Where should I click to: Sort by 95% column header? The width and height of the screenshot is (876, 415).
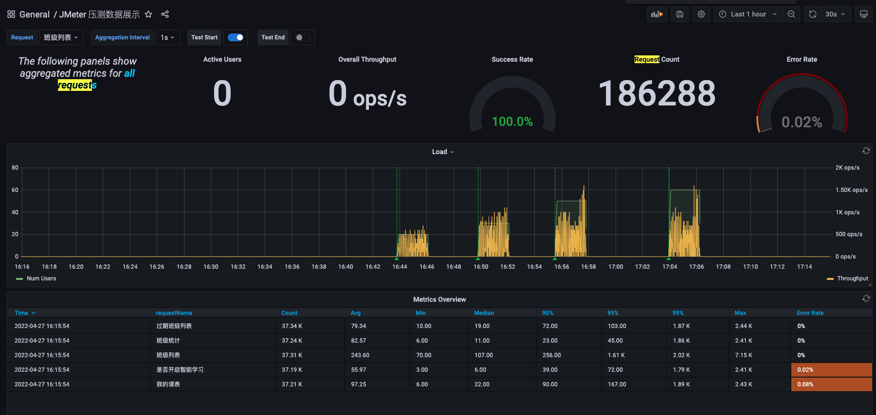613,313
